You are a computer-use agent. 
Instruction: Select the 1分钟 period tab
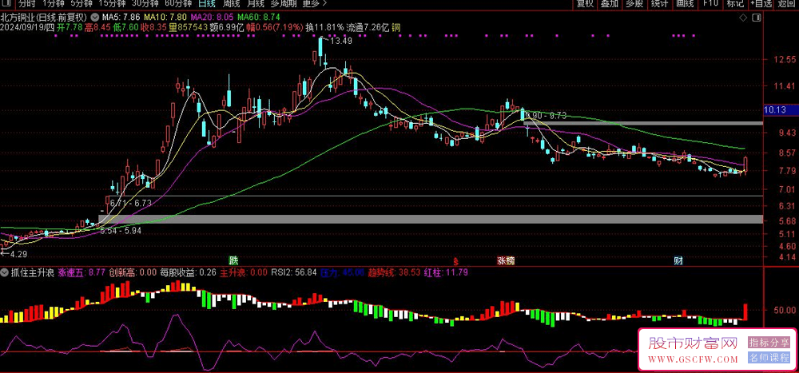coord(53,4)
